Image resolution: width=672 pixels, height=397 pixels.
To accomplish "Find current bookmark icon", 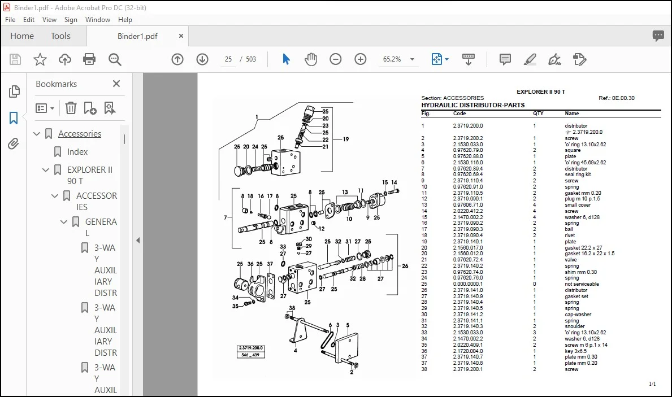I will coord(110,108).
